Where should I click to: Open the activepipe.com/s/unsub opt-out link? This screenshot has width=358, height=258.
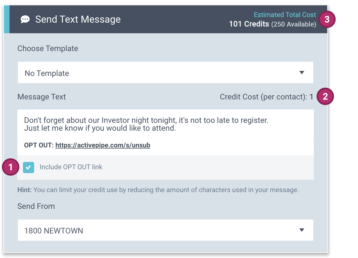103,145
